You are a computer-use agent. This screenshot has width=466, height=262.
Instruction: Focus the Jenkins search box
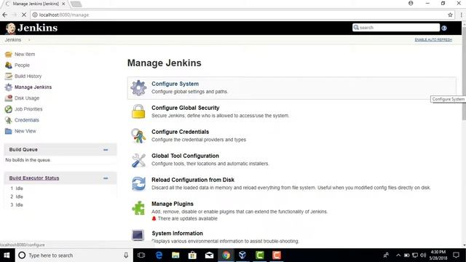click(396, 28)
